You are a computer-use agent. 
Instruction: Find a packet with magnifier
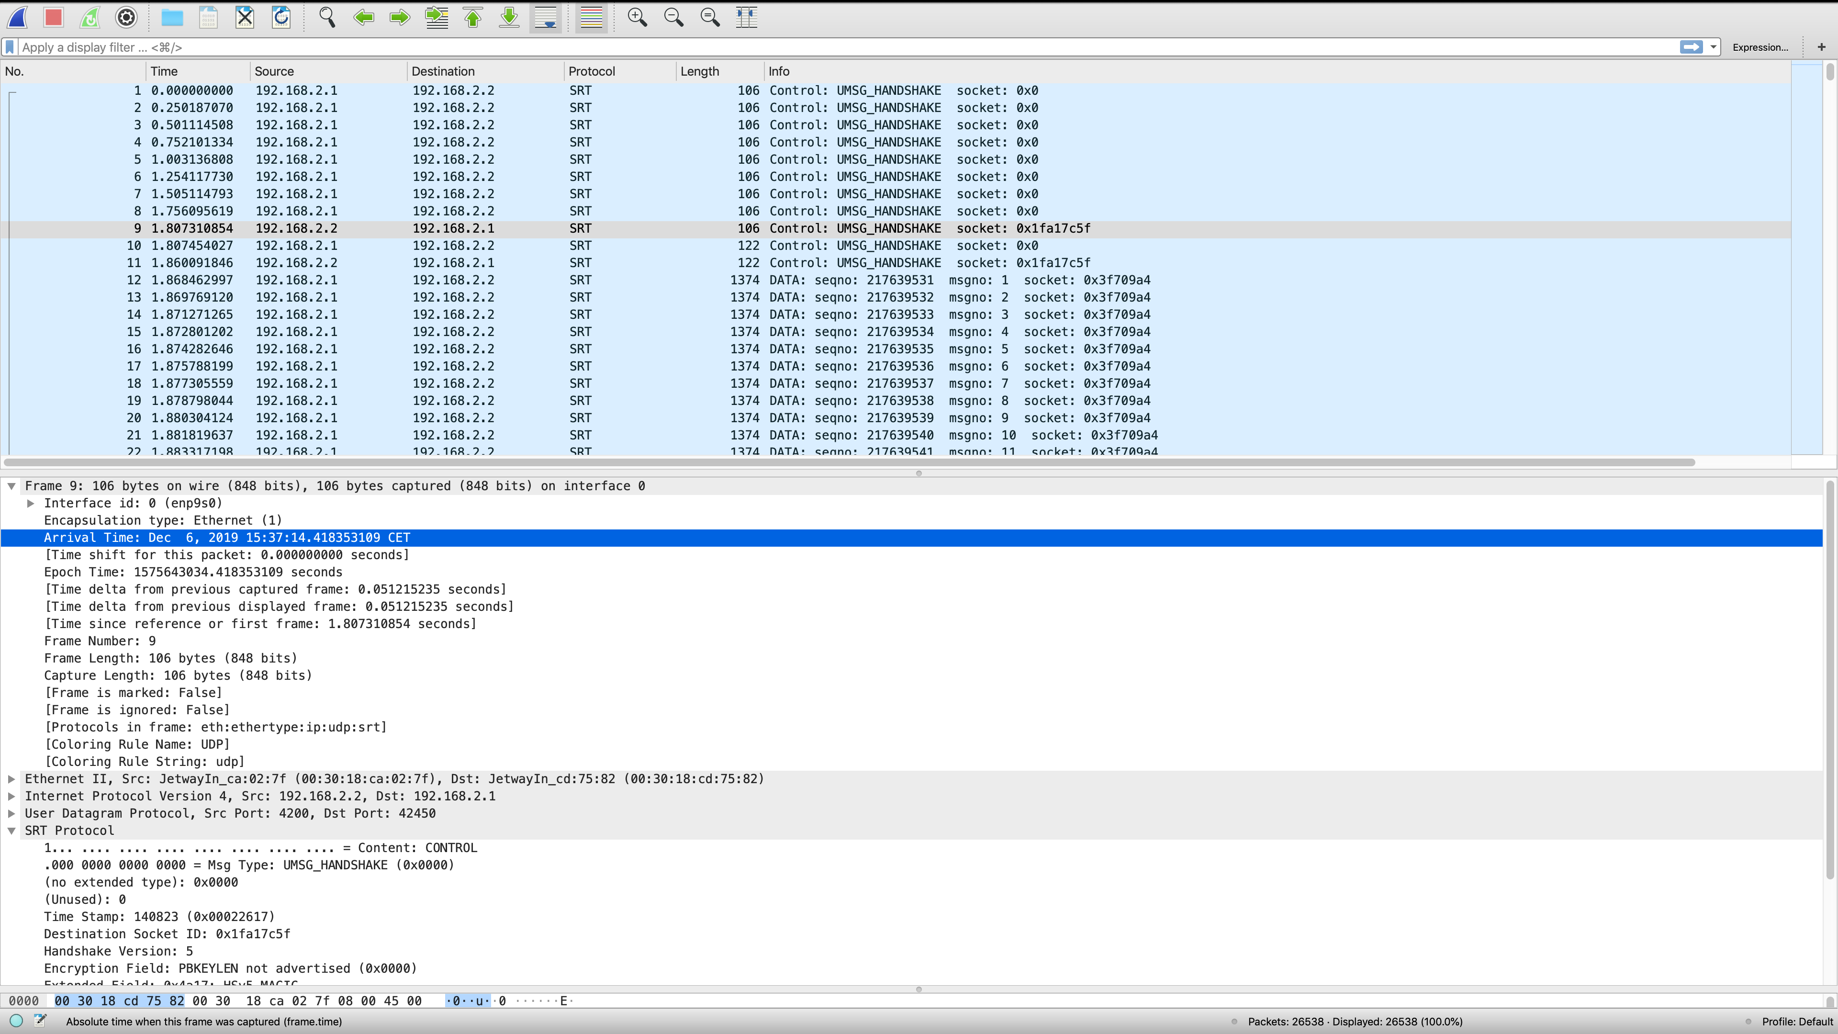(x=327, y=17)
